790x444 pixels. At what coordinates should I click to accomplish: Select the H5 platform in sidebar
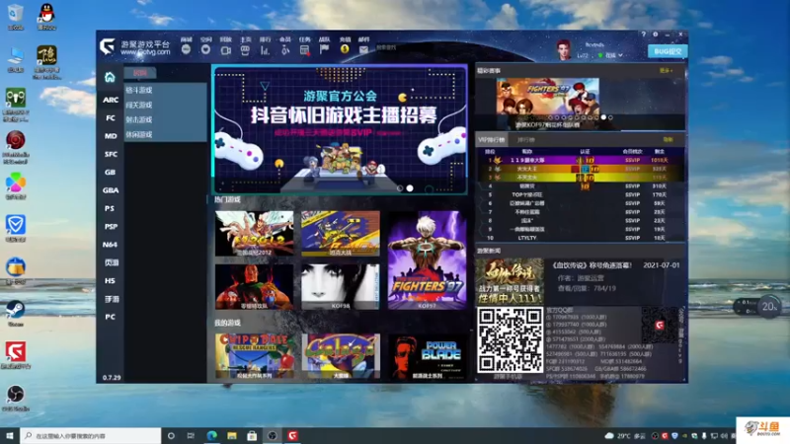click(x=111, y=281)
